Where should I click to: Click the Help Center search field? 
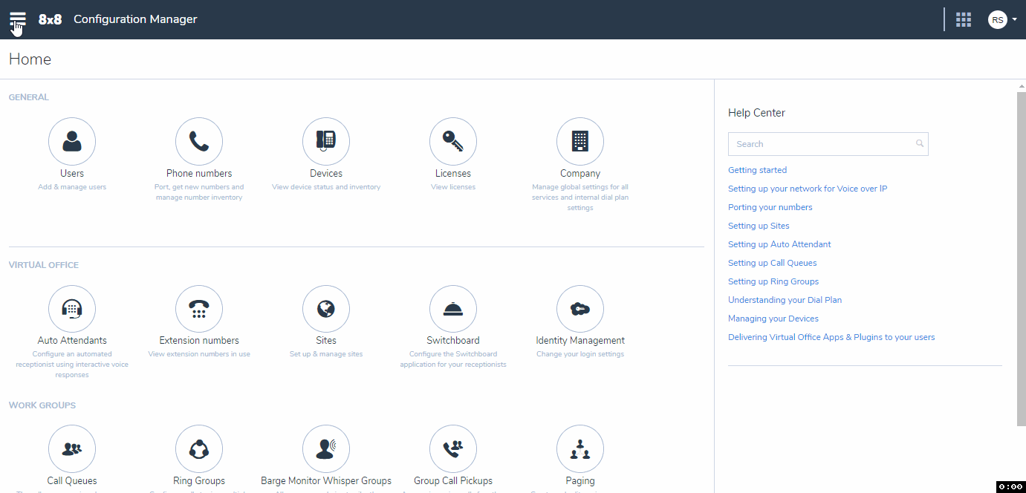tap(828, 144)
